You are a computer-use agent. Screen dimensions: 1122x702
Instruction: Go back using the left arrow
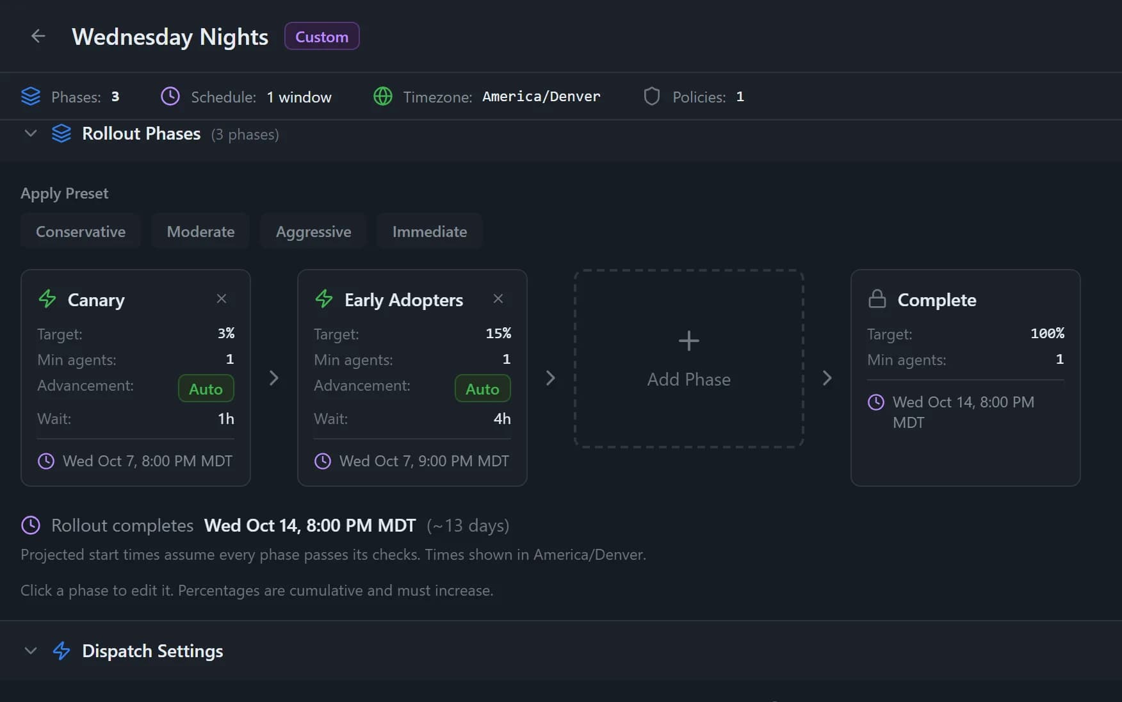(38, 37)
